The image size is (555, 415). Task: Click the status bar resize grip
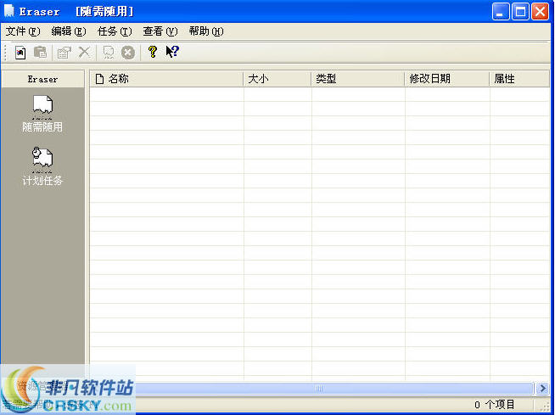pos(545,406)
